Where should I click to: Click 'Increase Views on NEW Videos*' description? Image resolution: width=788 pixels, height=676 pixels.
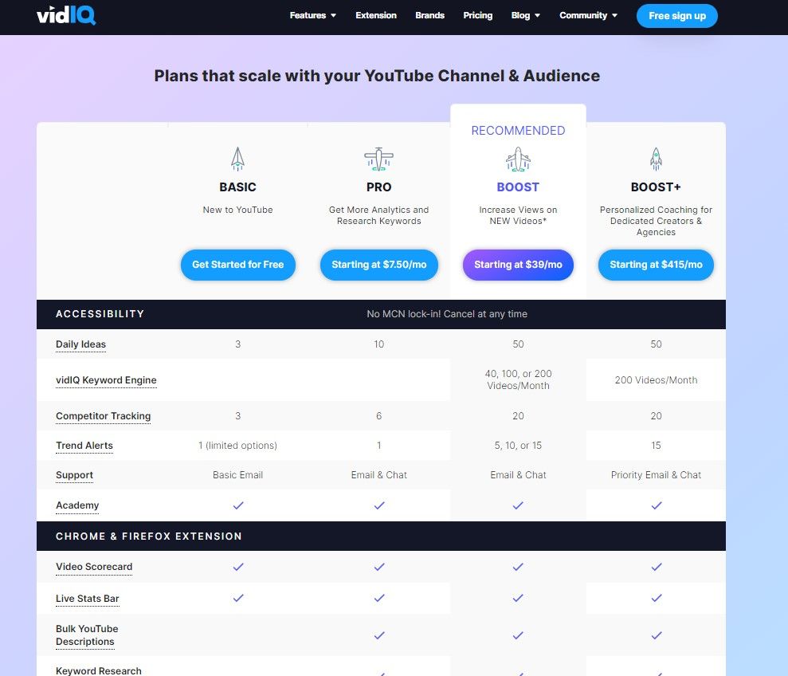pos(518,215)
